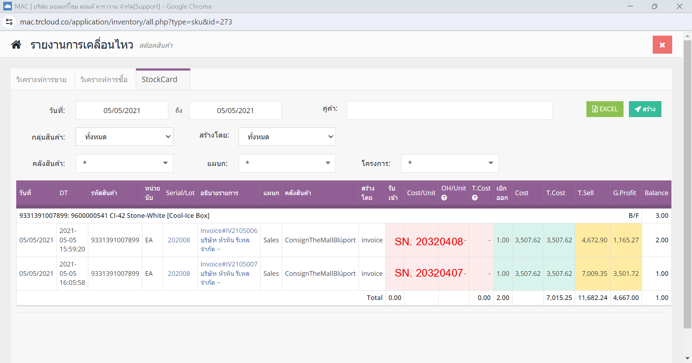This screenshot has width=692, height=363.
Task: Click total T.Sell 11,682.24
Action: coord(593,298)
